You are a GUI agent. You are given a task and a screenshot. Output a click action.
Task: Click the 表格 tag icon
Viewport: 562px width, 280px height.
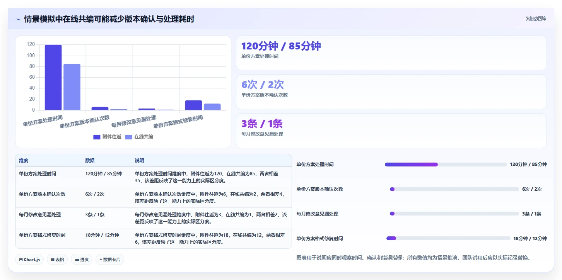[x=53, y=260]
